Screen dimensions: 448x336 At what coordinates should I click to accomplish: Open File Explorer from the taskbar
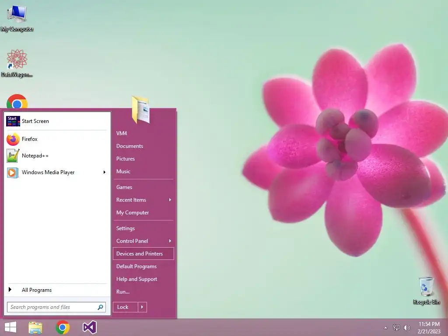click(x=35, y=327)
